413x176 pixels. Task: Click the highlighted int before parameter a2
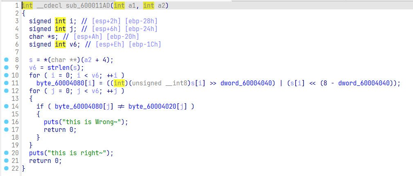click(149, 6)
